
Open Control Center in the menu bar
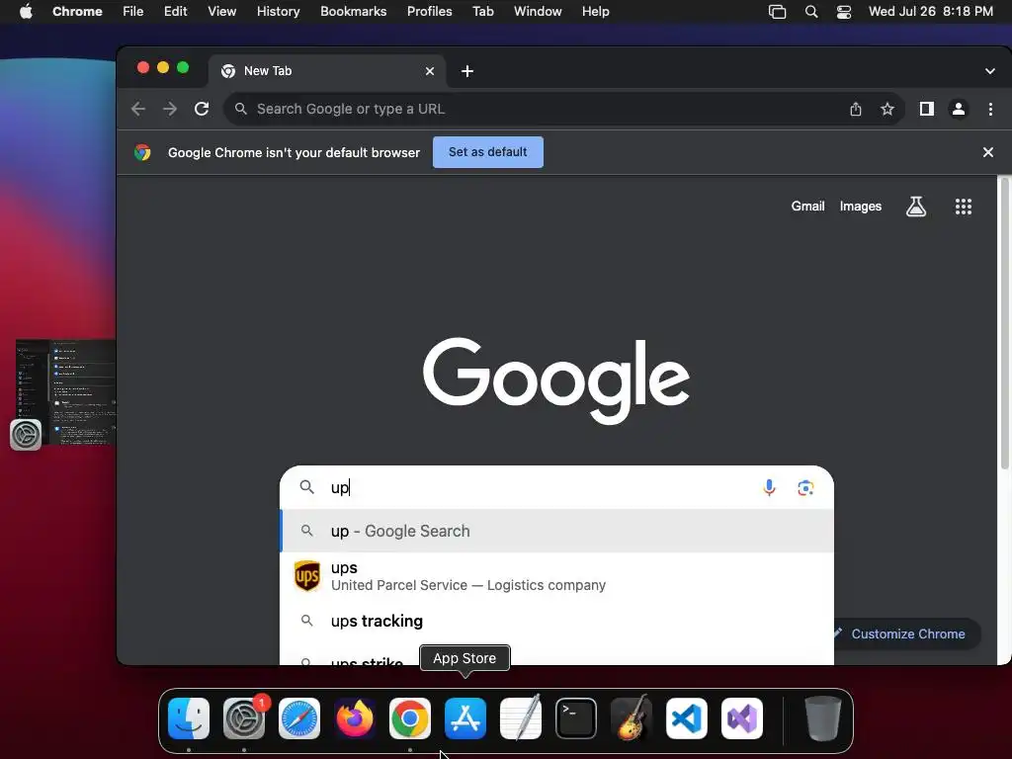pyautogui.click(x=844, y=12)
